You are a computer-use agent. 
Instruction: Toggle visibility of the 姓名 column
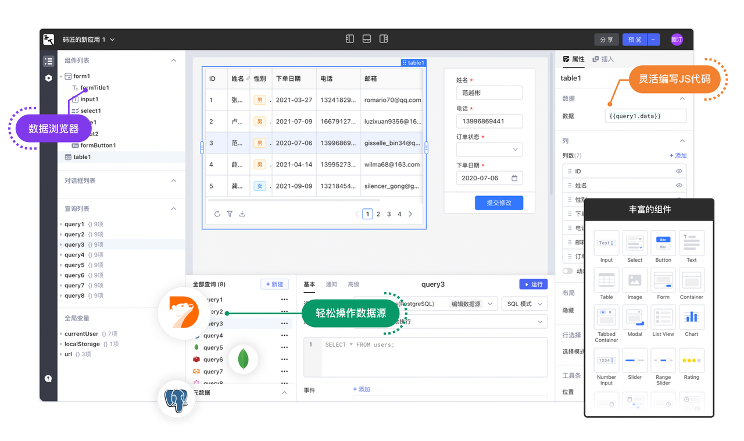pyautogui.click(x=679, y=186)
